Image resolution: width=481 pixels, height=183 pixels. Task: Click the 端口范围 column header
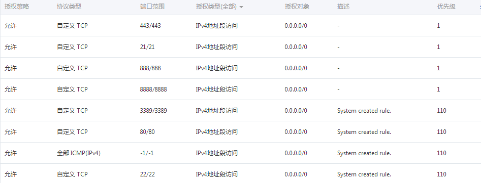152,7
